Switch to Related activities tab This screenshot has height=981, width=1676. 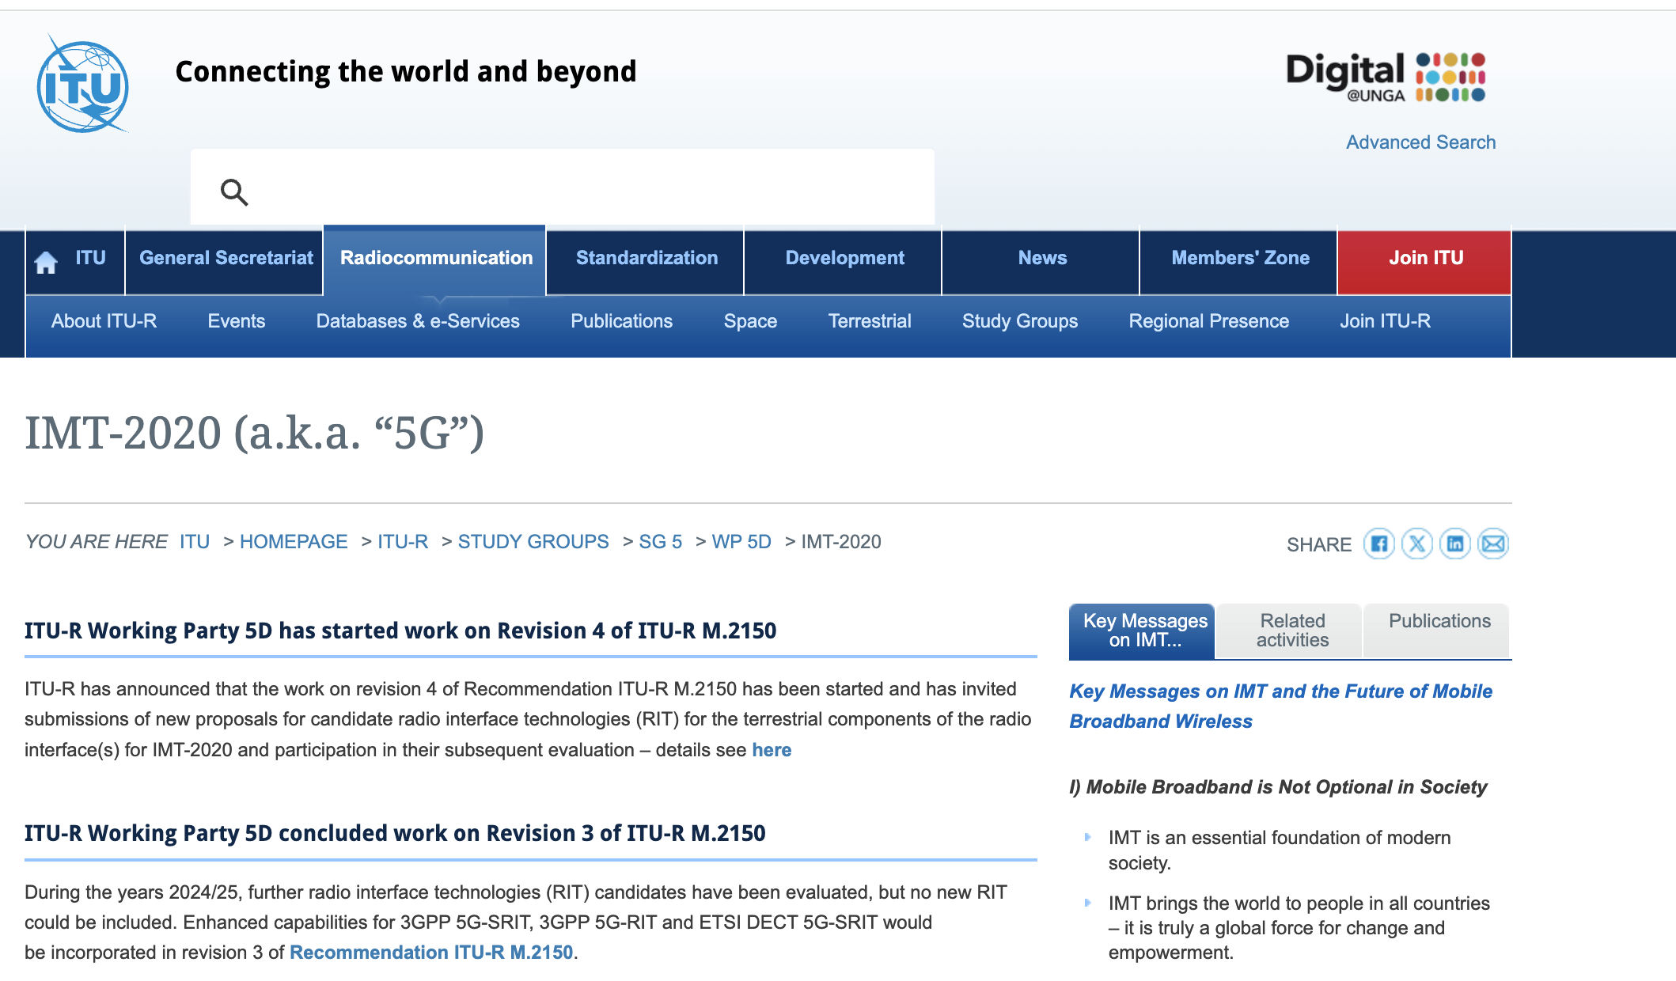(1289, 631)
